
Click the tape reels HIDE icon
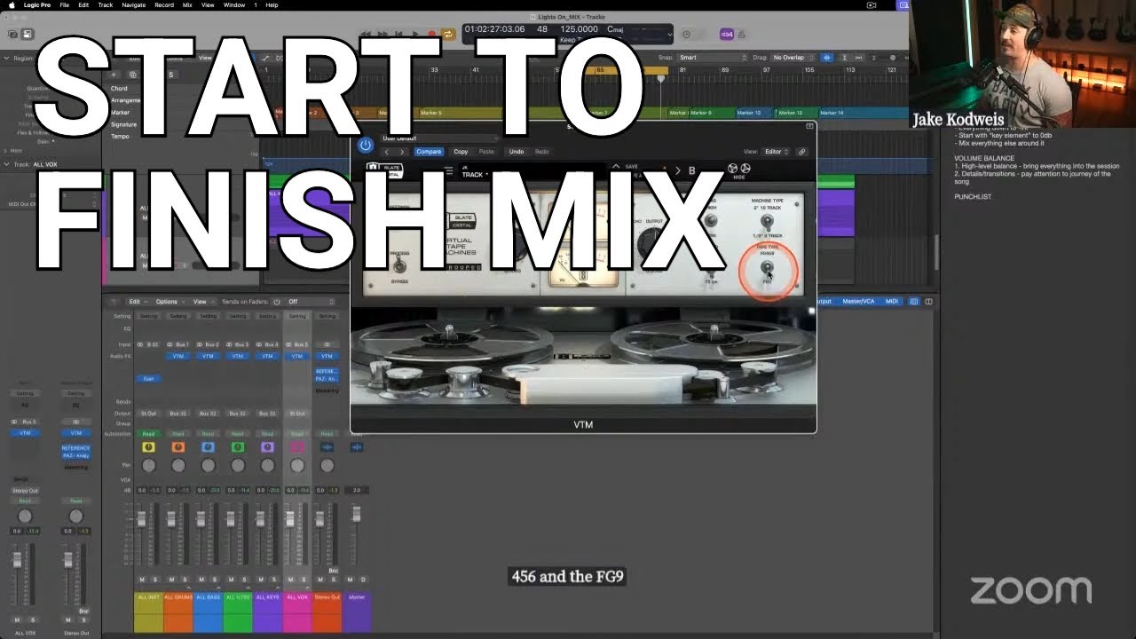[738, 170]
